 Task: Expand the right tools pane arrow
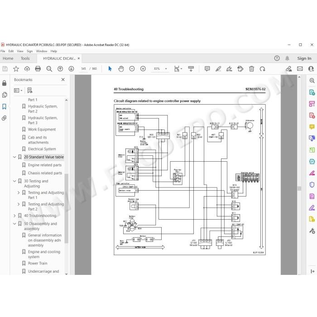[312, 271]
